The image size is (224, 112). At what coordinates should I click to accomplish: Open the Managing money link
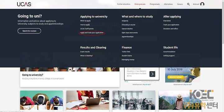tap(128, 60)
